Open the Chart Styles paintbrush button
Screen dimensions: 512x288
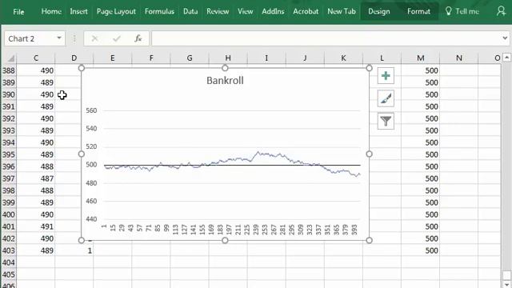[386, 98]
